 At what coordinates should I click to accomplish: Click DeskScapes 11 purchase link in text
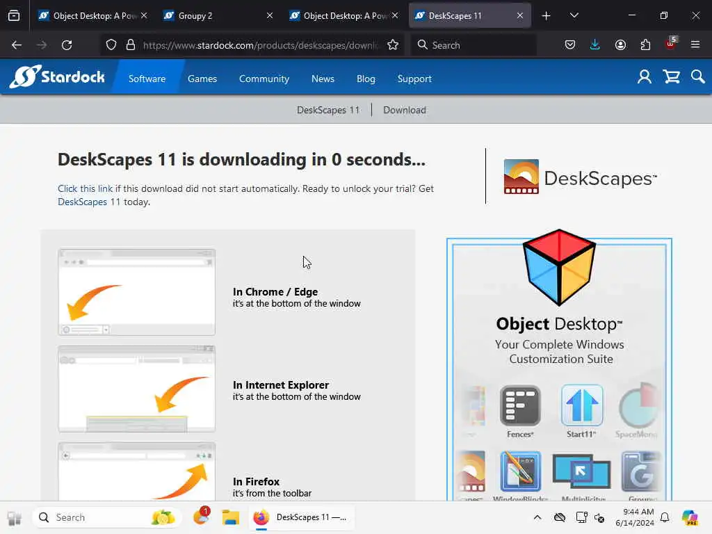[89, 202]
